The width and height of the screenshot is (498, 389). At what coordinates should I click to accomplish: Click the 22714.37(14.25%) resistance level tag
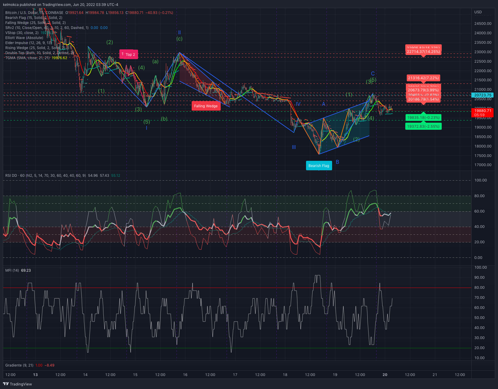[x=423, y=52]
